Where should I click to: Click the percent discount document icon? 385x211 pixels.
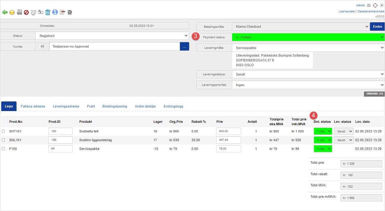tap(70, 12)
